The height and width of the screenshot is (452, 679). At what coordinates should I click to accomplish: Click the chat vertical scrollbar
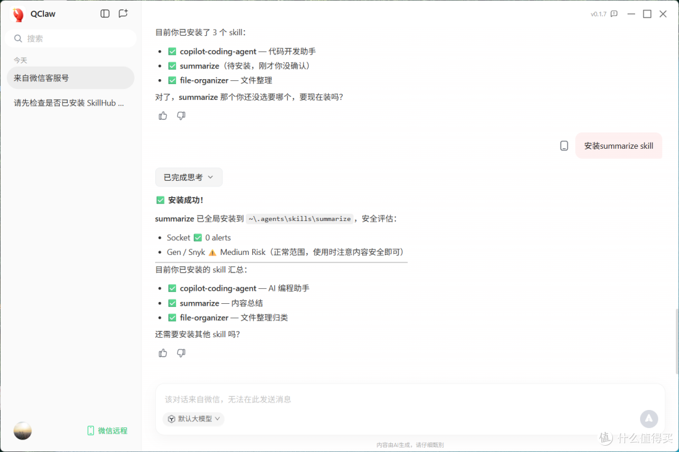[677, 342]
